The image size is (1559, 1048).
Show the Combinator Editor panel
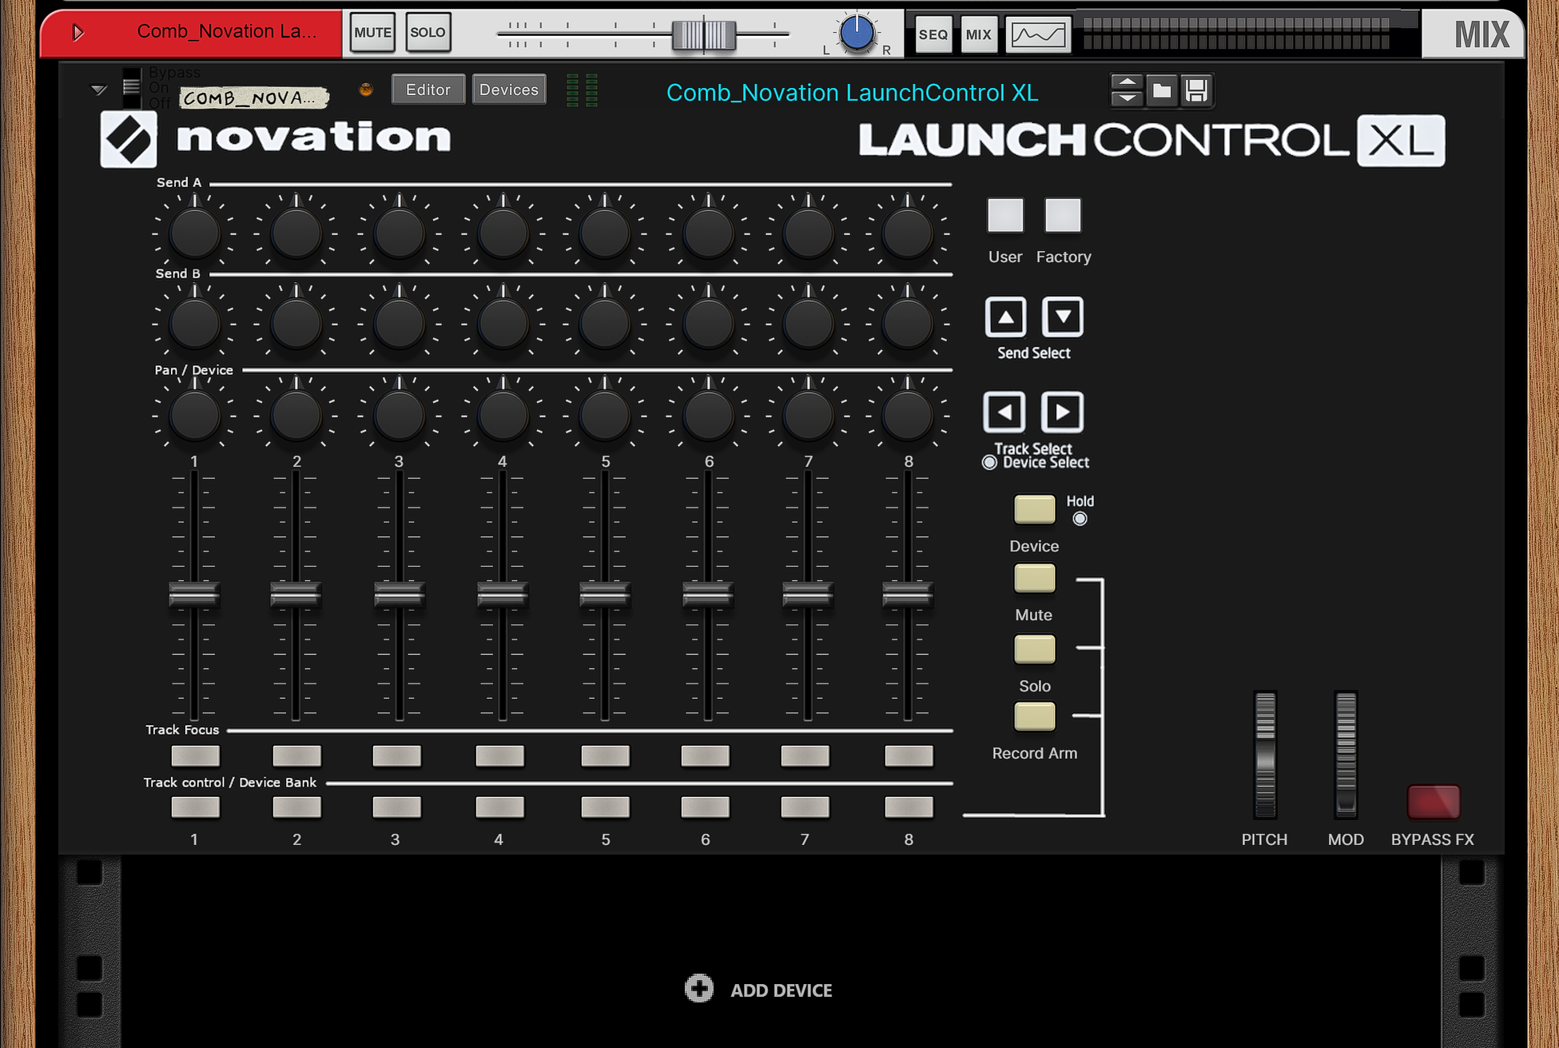click(428, 90)
